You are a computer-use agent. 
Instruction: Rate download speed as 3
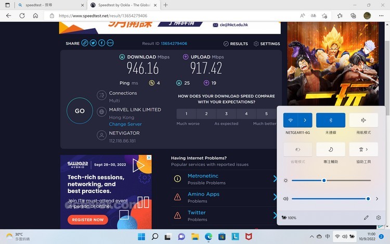click(x=226, y=113)
